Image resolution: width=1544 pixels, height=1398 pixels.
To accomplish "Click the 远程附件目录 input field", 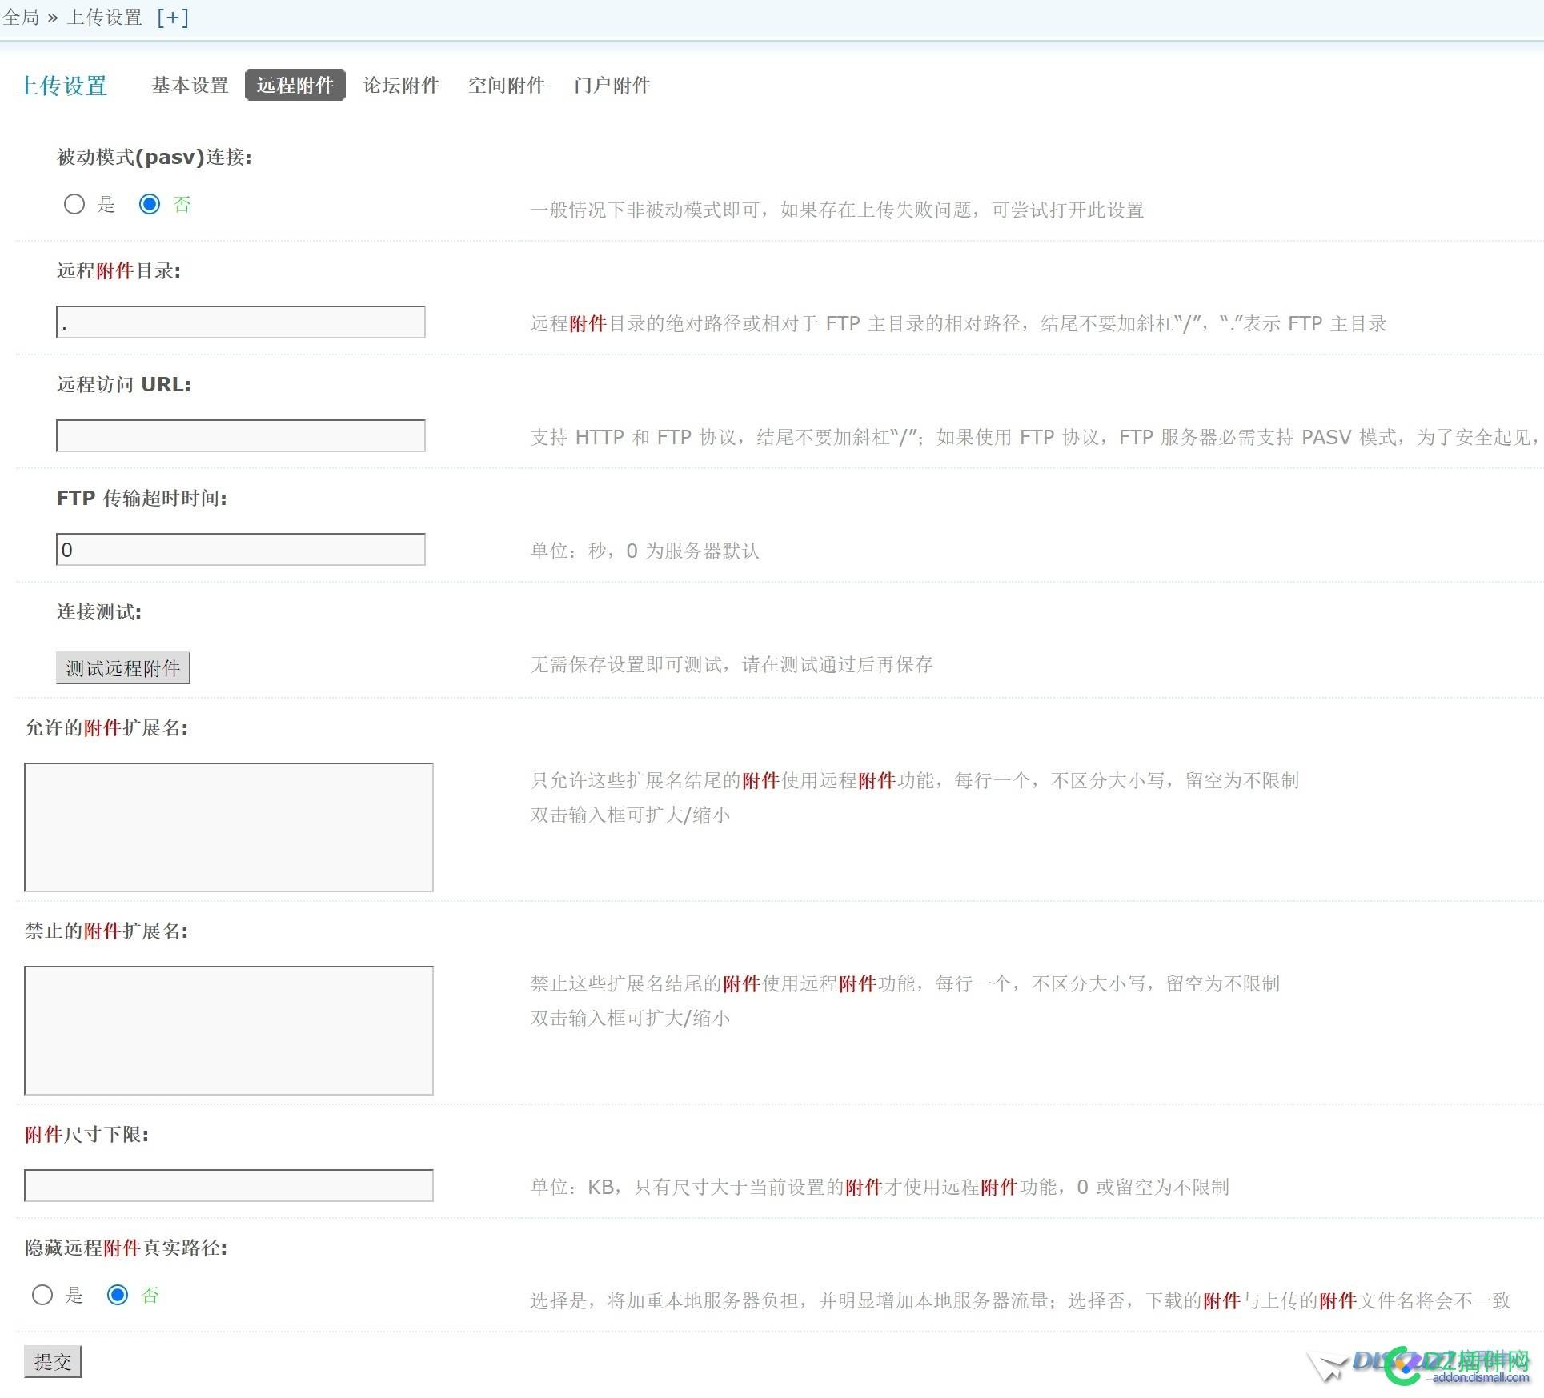I will pyautogui.click(x=241, y=322).
